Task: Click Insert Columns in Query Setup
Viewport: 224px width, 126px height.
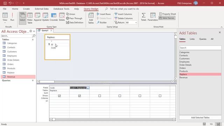Action: (x=123, y=14)
